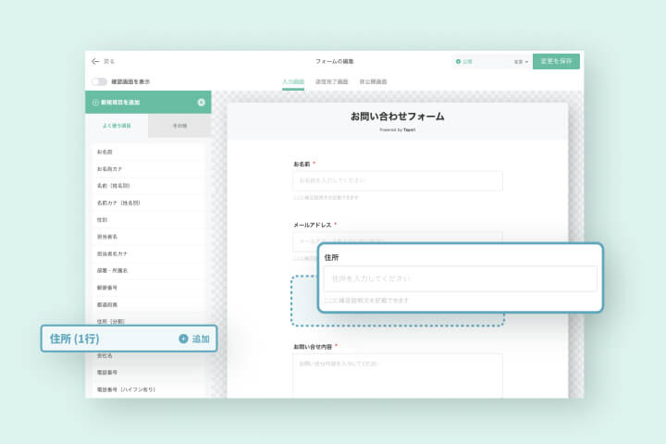The image size is (666, 444).
Task: Close the 新規項目を追加 panel with the X icon
Action: click(x=202, y=102)
